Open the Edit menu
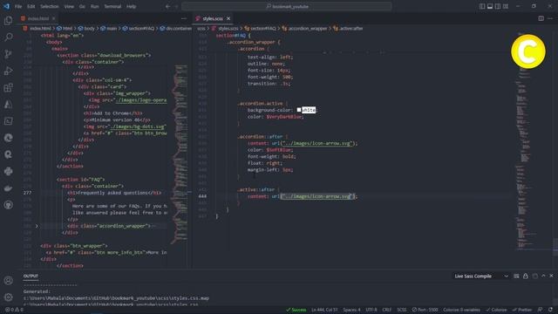The width and height of the screenshot is (558, 314). 31,6
